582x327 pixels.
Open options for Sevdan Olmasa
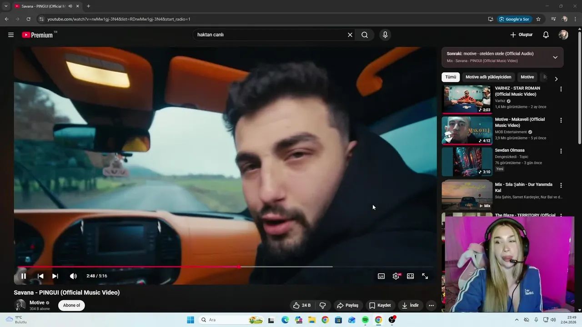[561, 151]
